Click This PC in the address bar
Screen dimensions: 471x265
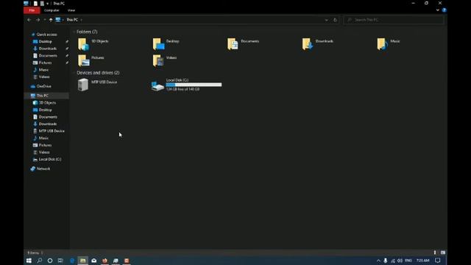(72, 20)
